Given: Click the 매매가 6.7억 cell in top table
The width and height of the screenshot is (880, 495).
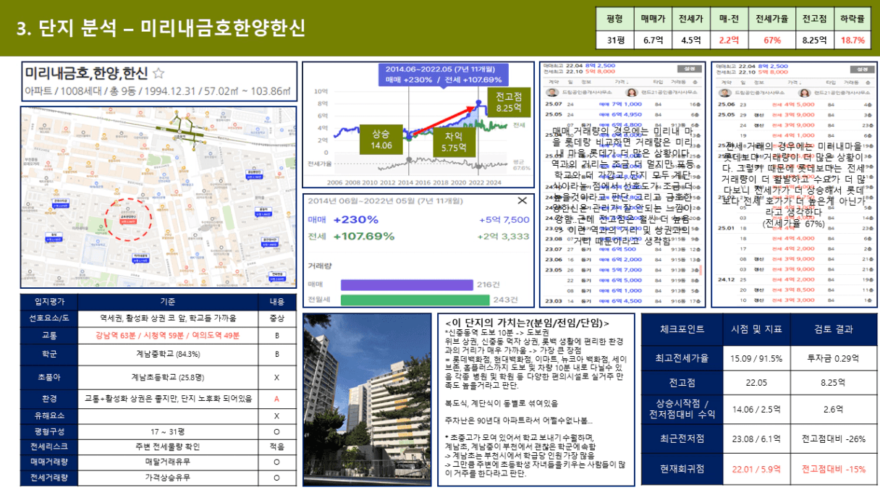Looking at the screenshot, I should [652, 41].
